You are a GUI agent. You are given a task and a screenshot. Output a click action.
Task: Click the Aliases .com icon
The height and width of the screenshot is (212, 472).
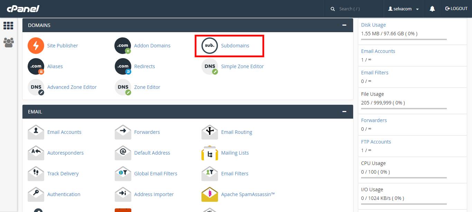point(36,66)
